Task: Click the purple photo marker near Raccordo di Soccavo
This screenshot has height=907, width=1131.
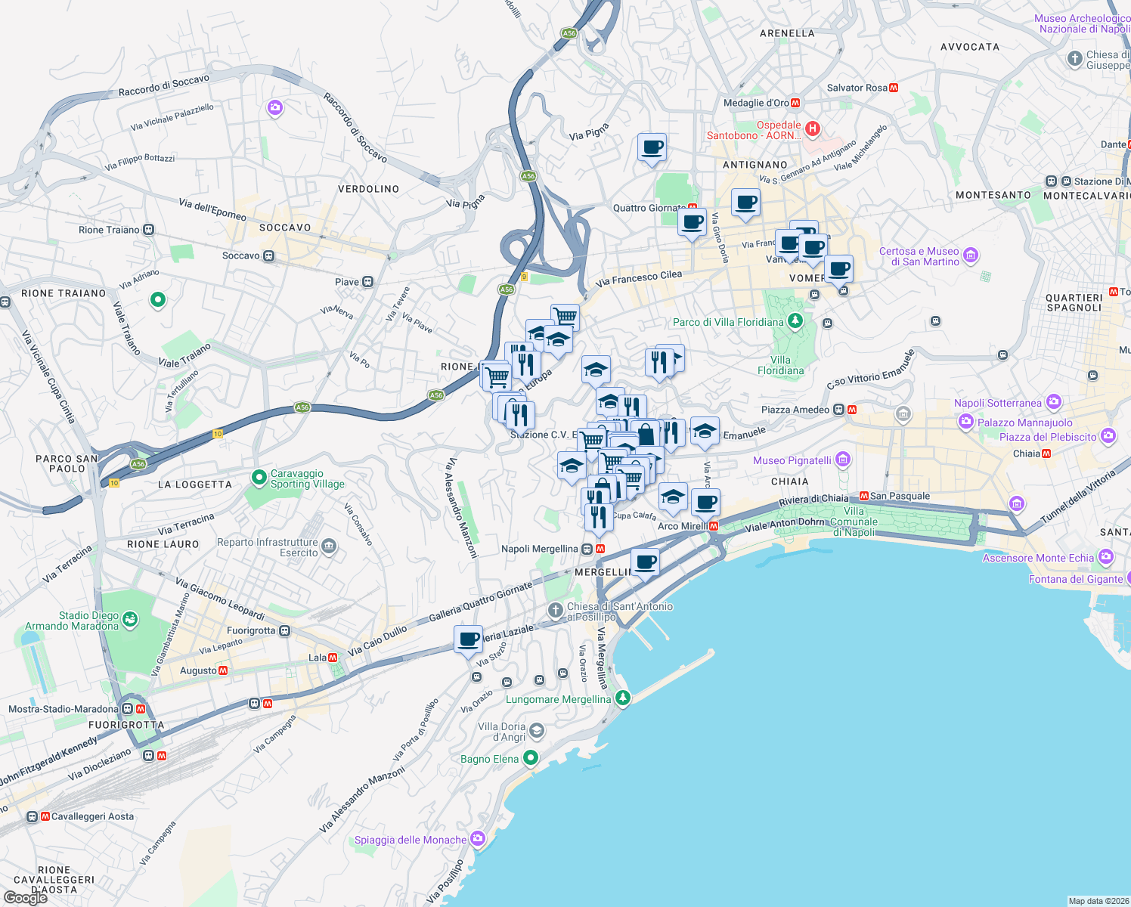Action: pyautogui.click(x=274, y=109)
